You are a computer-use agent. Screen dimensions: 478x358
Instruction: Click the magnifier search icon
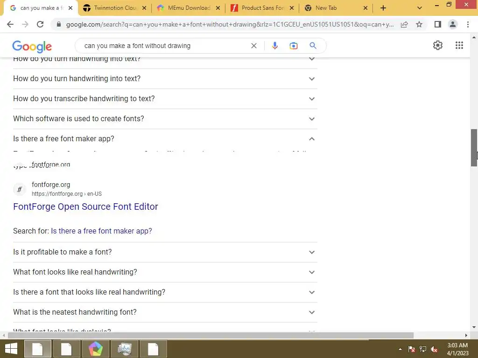pos(313,46)
